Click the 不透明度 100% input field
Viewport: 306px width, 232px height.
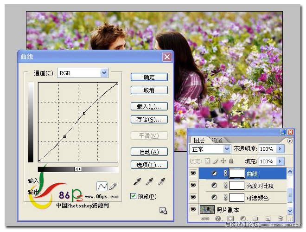[268, 149]
